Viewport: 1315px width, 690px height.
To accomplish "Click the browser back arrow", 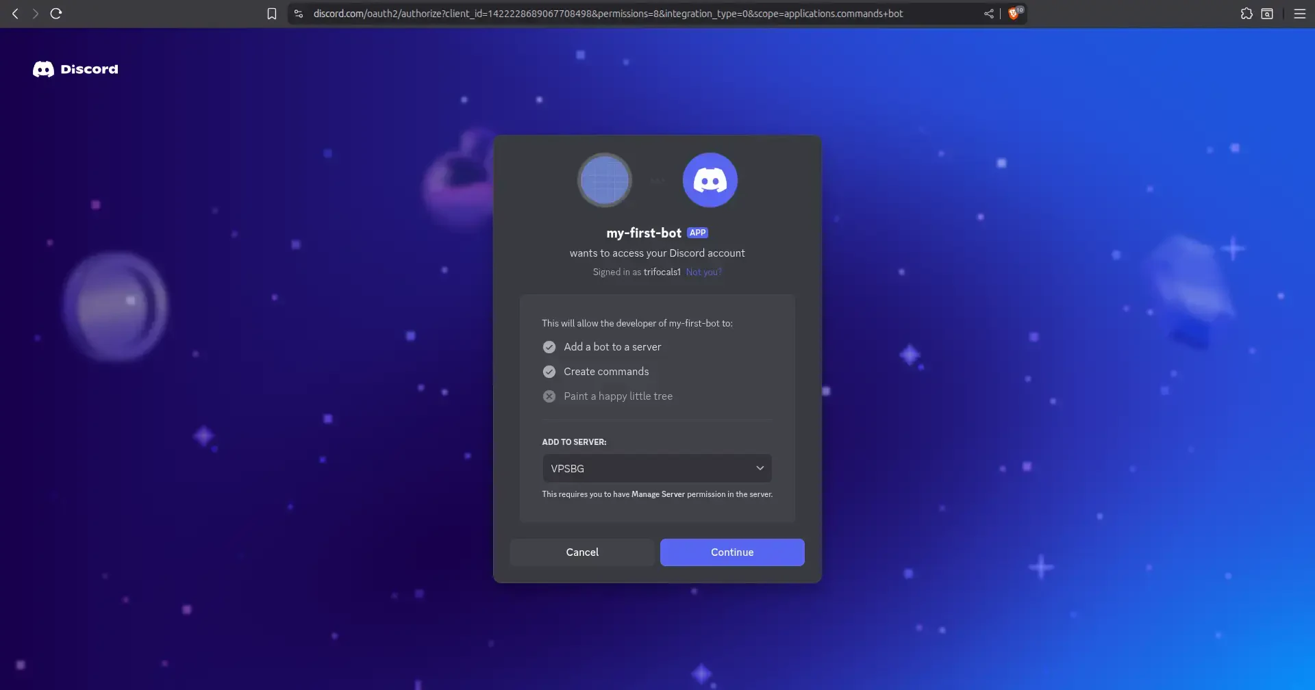I will pos(15,14).
